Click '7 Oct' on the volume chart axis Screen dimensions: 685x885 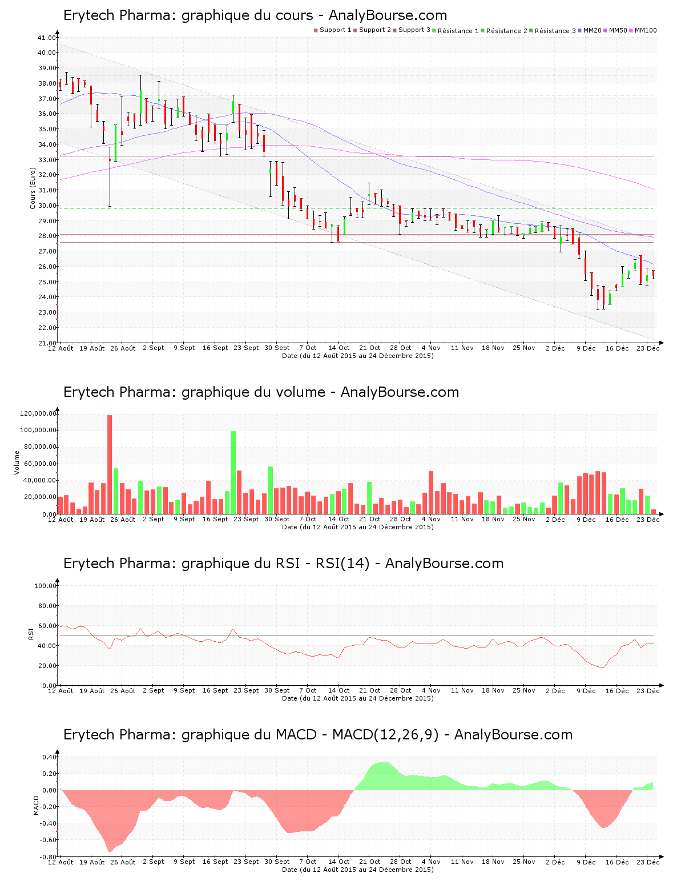point(308,520)
